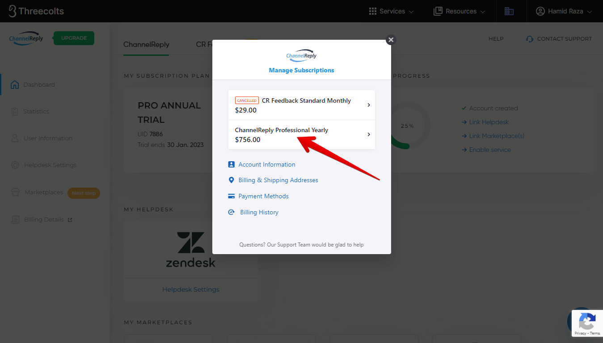This screenshot has width=603, height=343.
Task: Expand chevron on CR Feedback row
Action: click(369, 105)
